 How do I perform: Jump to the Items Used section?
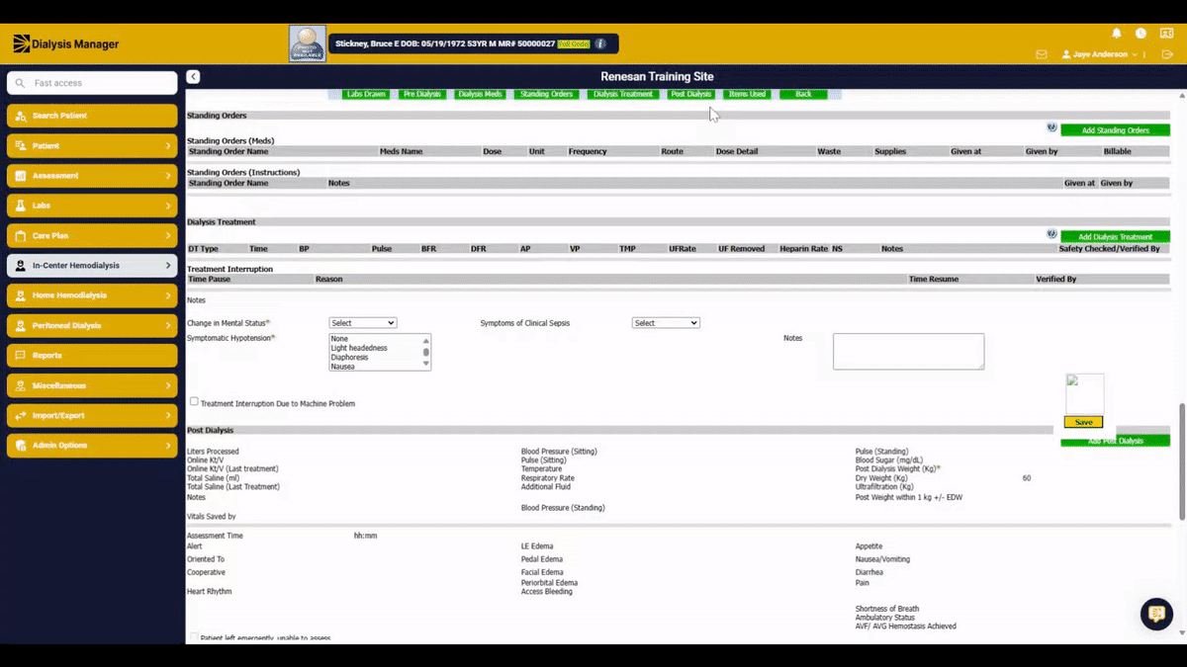[x=747, y=95]
